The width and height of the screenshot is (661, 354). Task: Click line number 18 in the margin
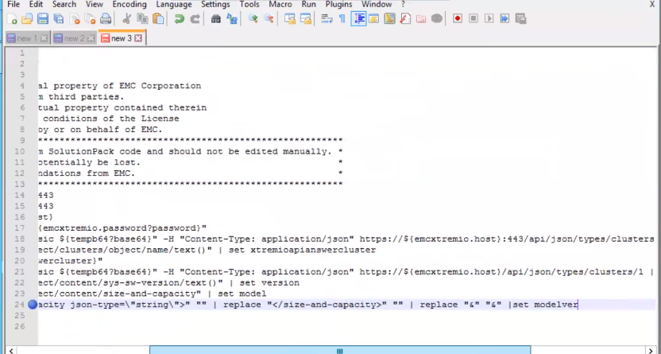(x=20, y=239)
